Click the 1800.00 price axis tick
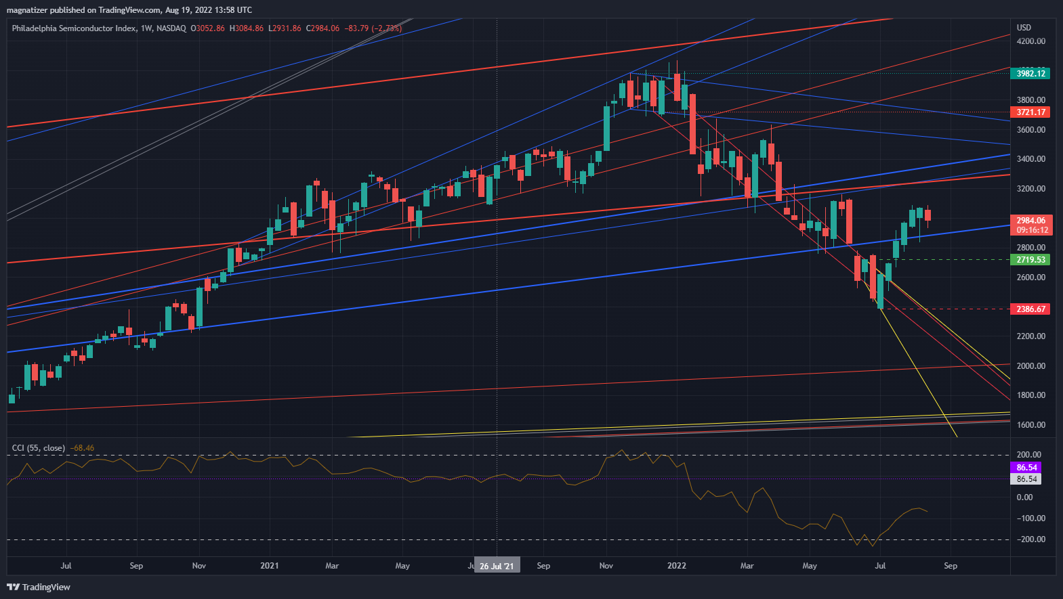The height and width of the screenshot is (599, 1063). pos(1030,395)
